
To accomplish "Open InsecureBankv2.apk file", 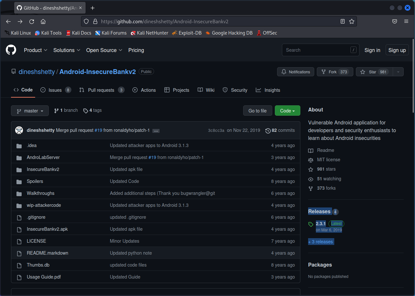I will [47, 229].
